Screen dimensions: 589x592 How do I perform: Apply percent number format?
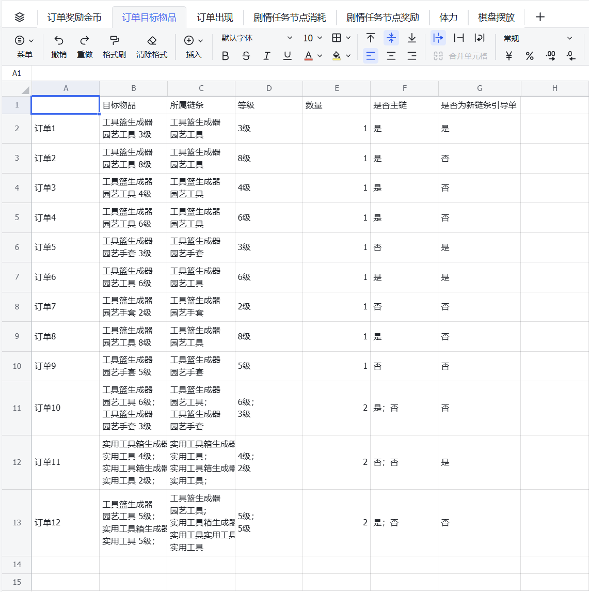(x=530, y=56)
